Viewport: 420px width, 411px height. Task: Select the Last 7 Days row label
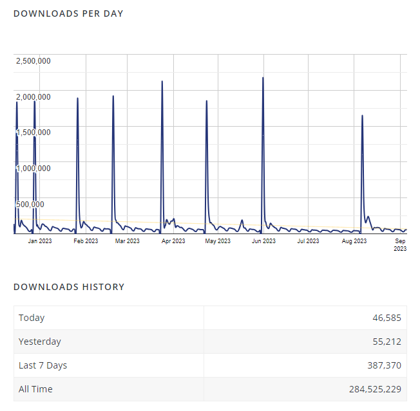[43, 365]
